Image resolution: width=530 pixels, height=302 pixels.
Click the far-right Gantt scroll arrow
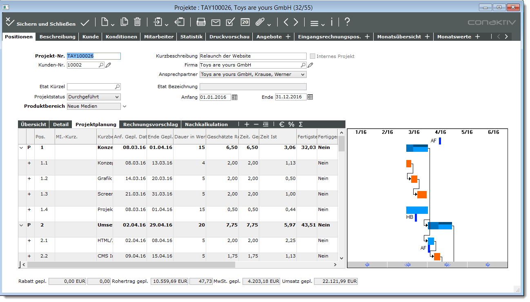point(488,265)
